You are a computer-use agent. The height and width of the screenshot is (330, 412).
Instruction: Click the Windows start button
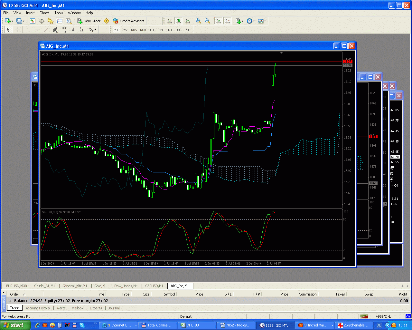click(14, 325)
